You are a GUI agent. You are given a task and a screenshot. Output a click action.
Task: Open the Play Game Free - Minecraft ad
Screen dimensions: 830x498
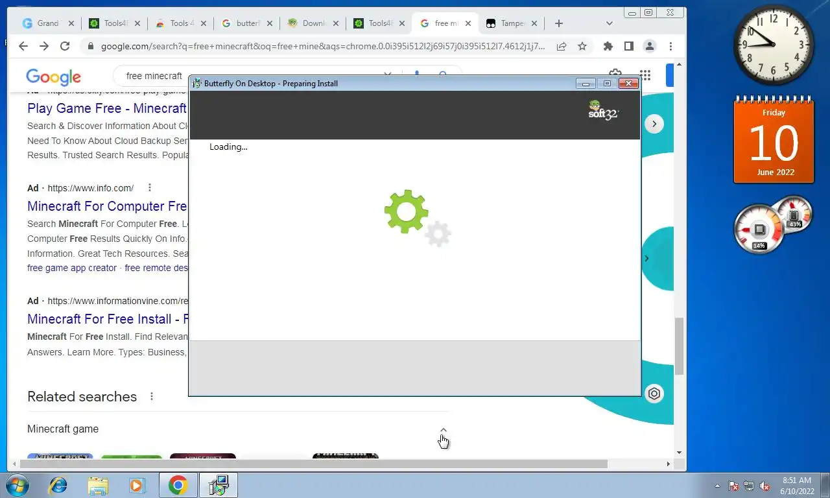107,108
